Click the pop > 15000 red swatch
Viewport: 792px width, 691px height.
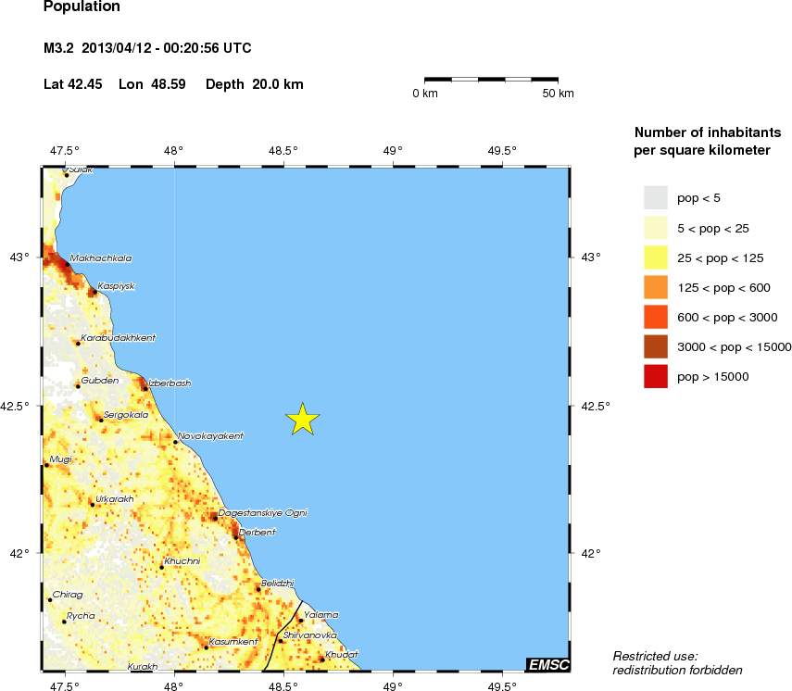tap(656, 376)
